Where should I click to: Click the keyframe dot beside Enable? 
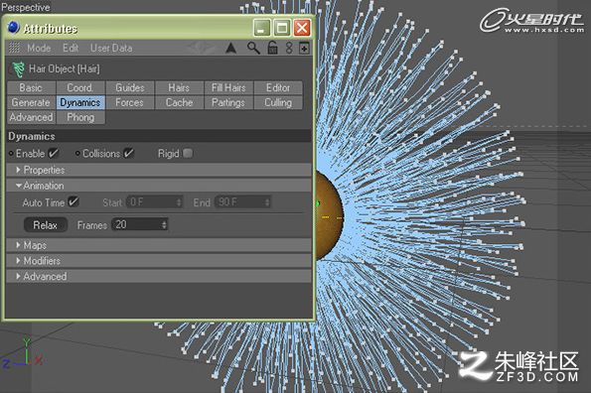(x=11, y=154)
